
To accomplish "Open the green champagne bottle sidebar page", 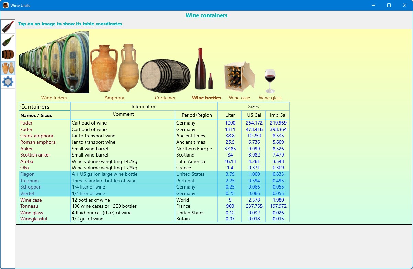I will (8, 41).
